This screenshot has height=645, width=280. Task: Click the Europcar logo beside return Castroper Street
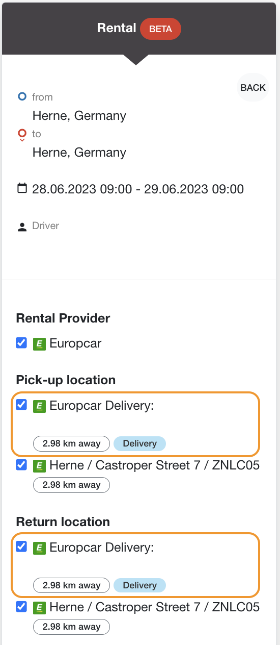click(x=40, y=608)
